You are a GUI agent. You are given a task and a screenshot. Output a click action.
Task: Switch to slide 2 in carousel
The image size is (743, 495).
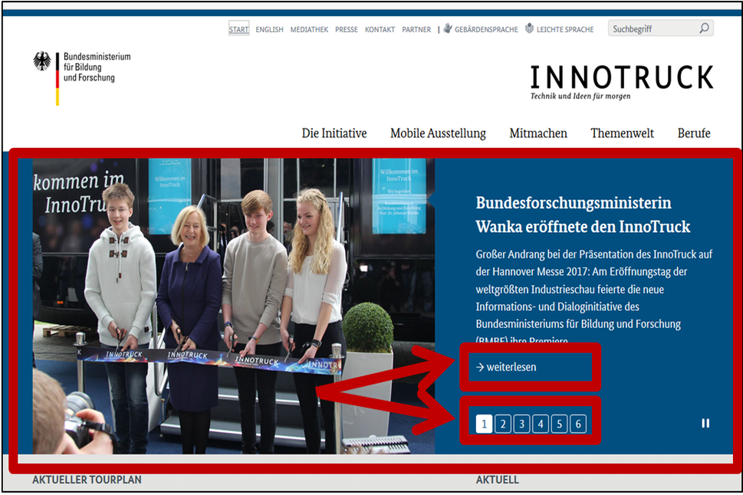tap(503, 424)
